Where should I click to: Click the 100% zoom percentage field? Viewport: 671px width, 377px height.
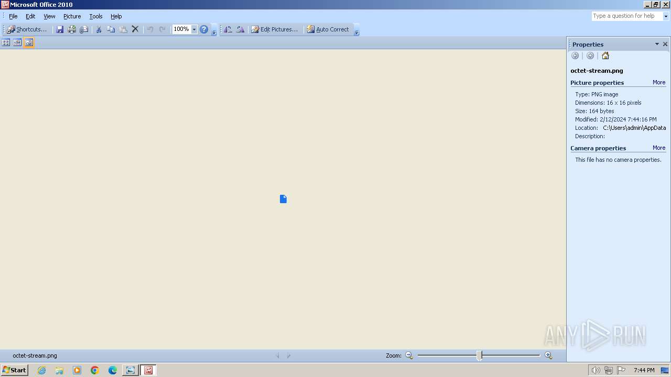pos(181,29)
